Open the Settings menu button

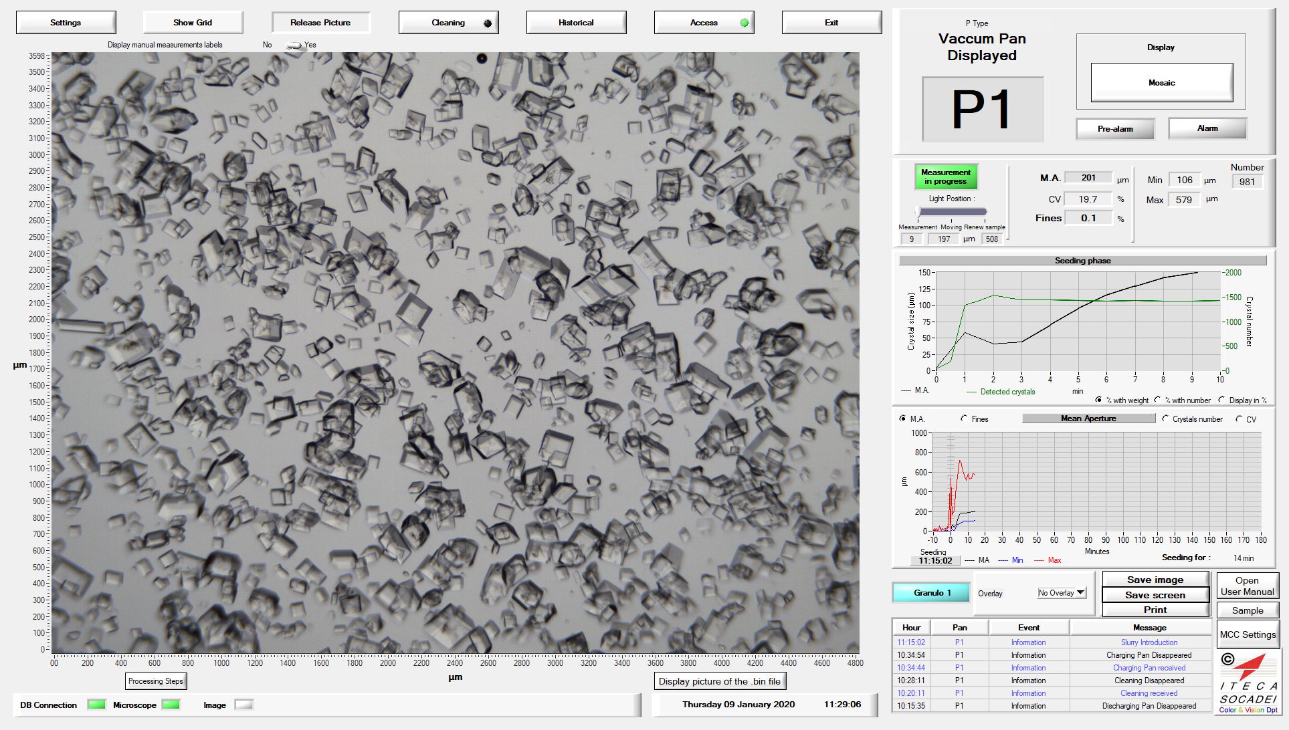pos(66,23)
